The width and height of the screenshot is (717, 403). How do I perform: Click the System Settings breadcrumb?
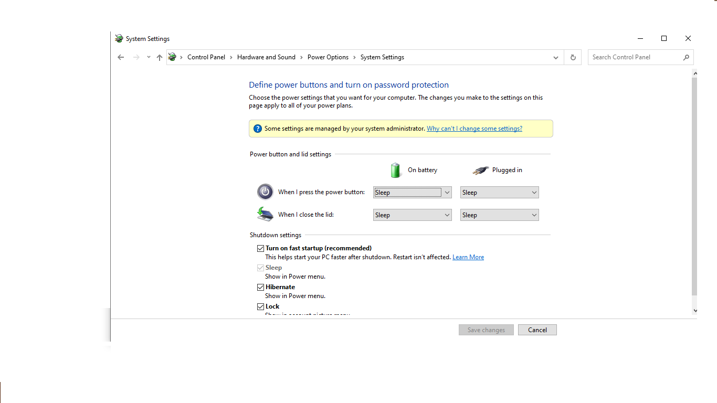tap(382, 57)
